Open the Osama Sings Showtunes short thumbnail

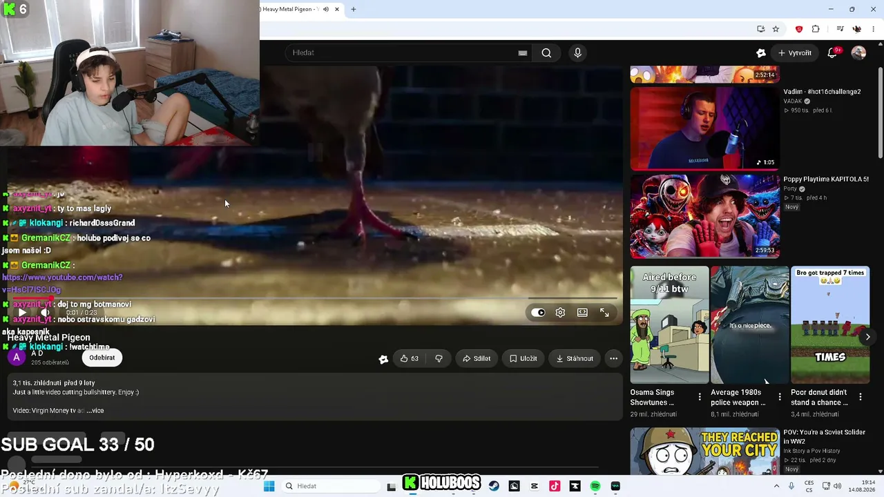[669, 324]
